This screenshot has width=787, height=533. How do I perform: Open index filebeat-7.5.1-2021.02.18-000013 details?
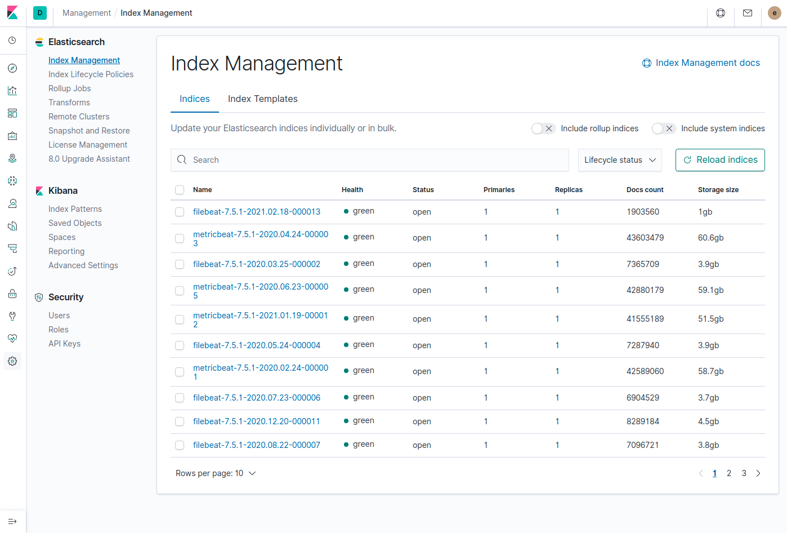[x=257, y=212]
